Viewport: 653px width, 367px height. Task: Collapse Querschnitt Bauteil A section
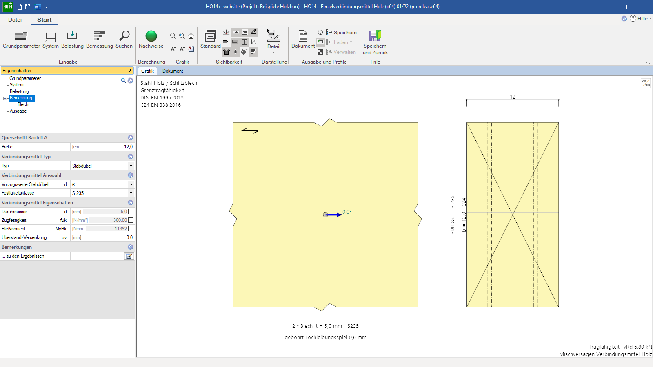[x=131, y=138]
